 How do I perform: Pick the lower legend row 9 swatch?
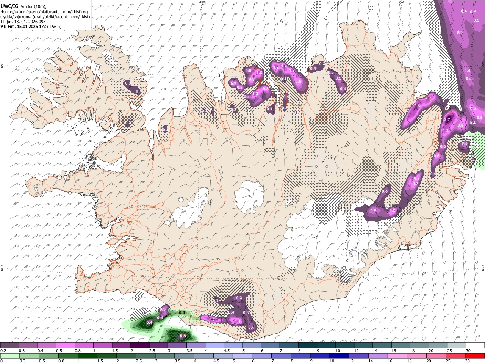pyautogui.click(x=321, y=356)
